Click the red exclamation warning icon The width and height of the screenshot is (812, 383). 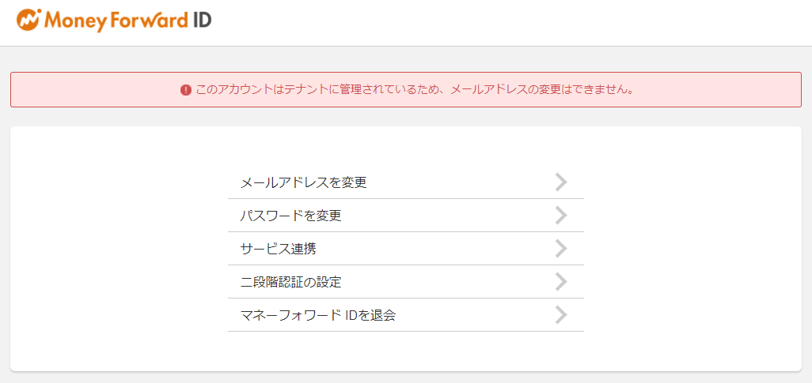(x=186, y=90)
